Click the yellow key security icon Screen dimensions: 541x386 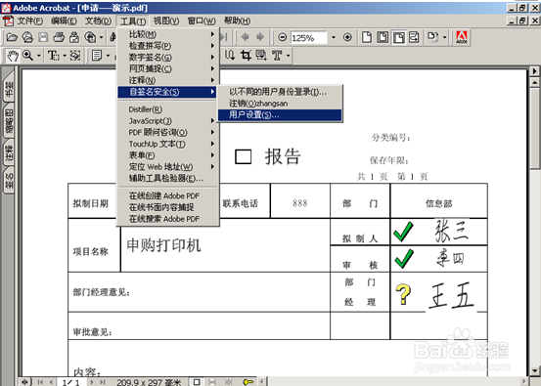tap(248, 382)
